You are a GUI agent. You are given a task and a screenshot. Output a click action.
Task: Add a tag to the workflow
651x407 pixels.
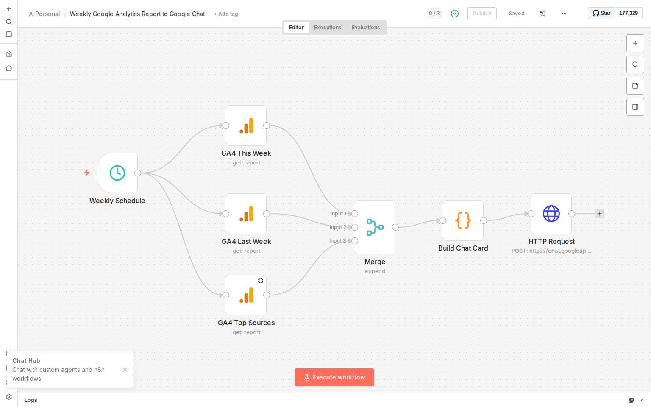[226, 14]
